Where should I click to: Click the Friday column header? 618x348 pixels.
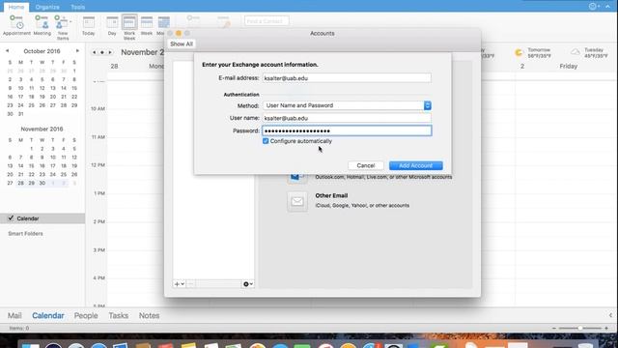point(569,67)
